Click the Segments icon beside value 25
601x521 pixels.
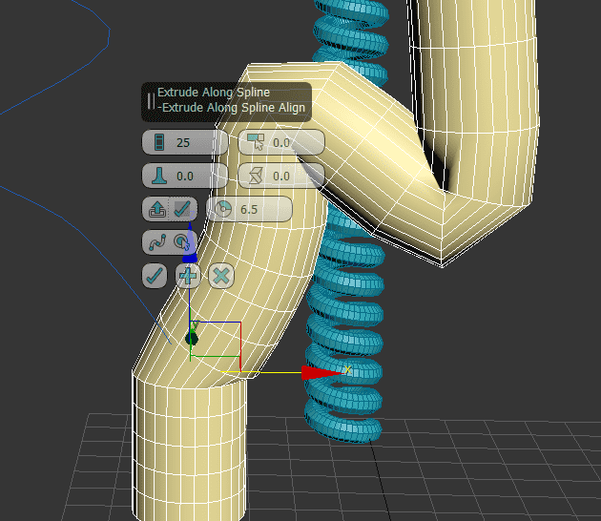[x=159, y=142]
